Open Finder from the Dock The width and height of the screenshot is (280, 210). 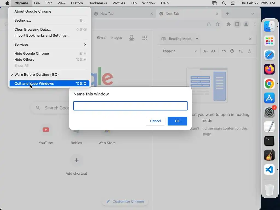(x=269, y=26)
